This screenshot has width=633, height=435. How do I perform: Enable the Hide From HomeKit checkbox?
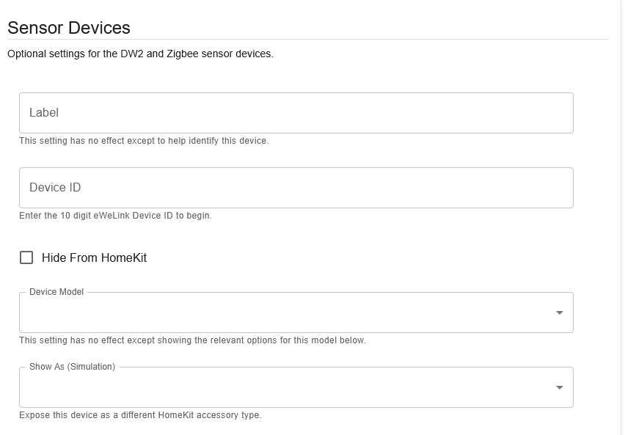tap(26, 257)
